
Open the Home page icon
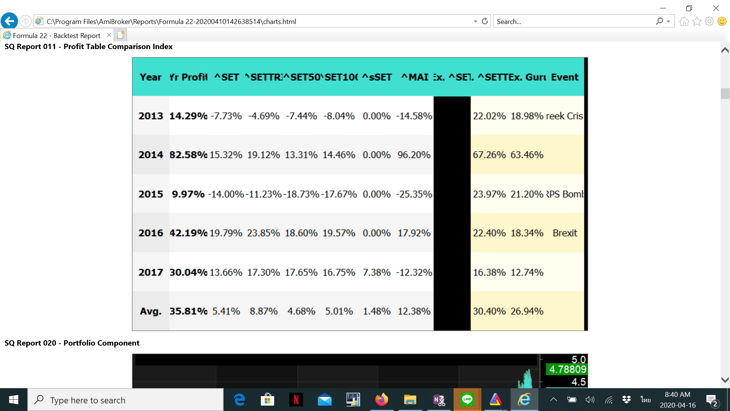coord(684,21)
